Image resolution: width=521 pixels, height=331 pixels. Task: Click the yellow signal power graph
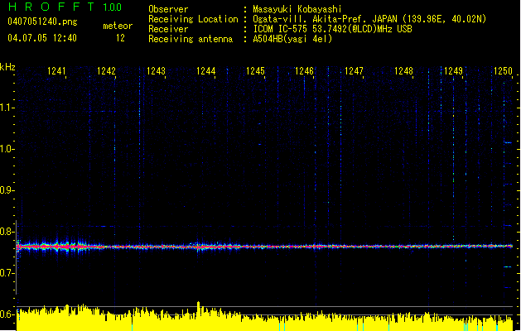(x=265, y=321)
